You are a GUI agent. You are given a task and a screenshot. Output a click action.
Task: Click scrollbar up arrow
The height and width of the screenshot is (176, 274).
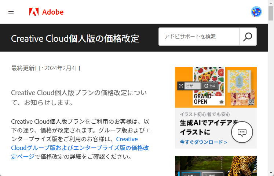tap(271, 3)
